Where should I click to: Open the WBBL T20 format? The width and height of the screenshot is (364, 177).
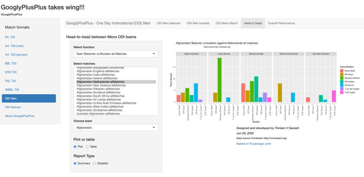point(12,90)
